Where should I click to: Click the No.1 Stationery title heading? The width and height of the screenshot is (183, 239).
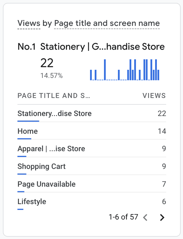click(x=91, y=46)
